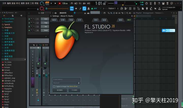Open the channel filter 全部 dropdown

44,13
